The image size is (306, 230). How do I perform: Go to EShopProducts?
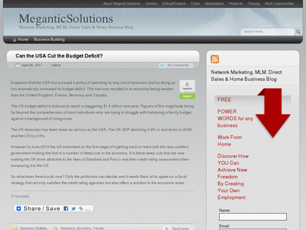[174, 3]
